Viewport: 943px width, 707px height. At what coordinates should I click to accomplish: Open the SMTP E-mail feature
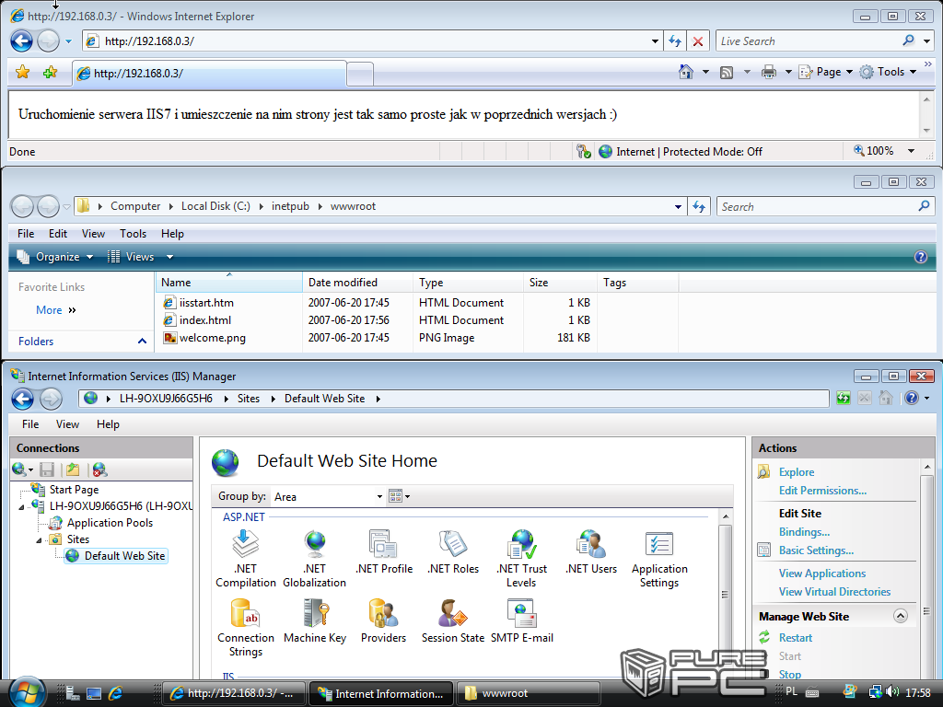pyautogui.click(x=521, y=620)
